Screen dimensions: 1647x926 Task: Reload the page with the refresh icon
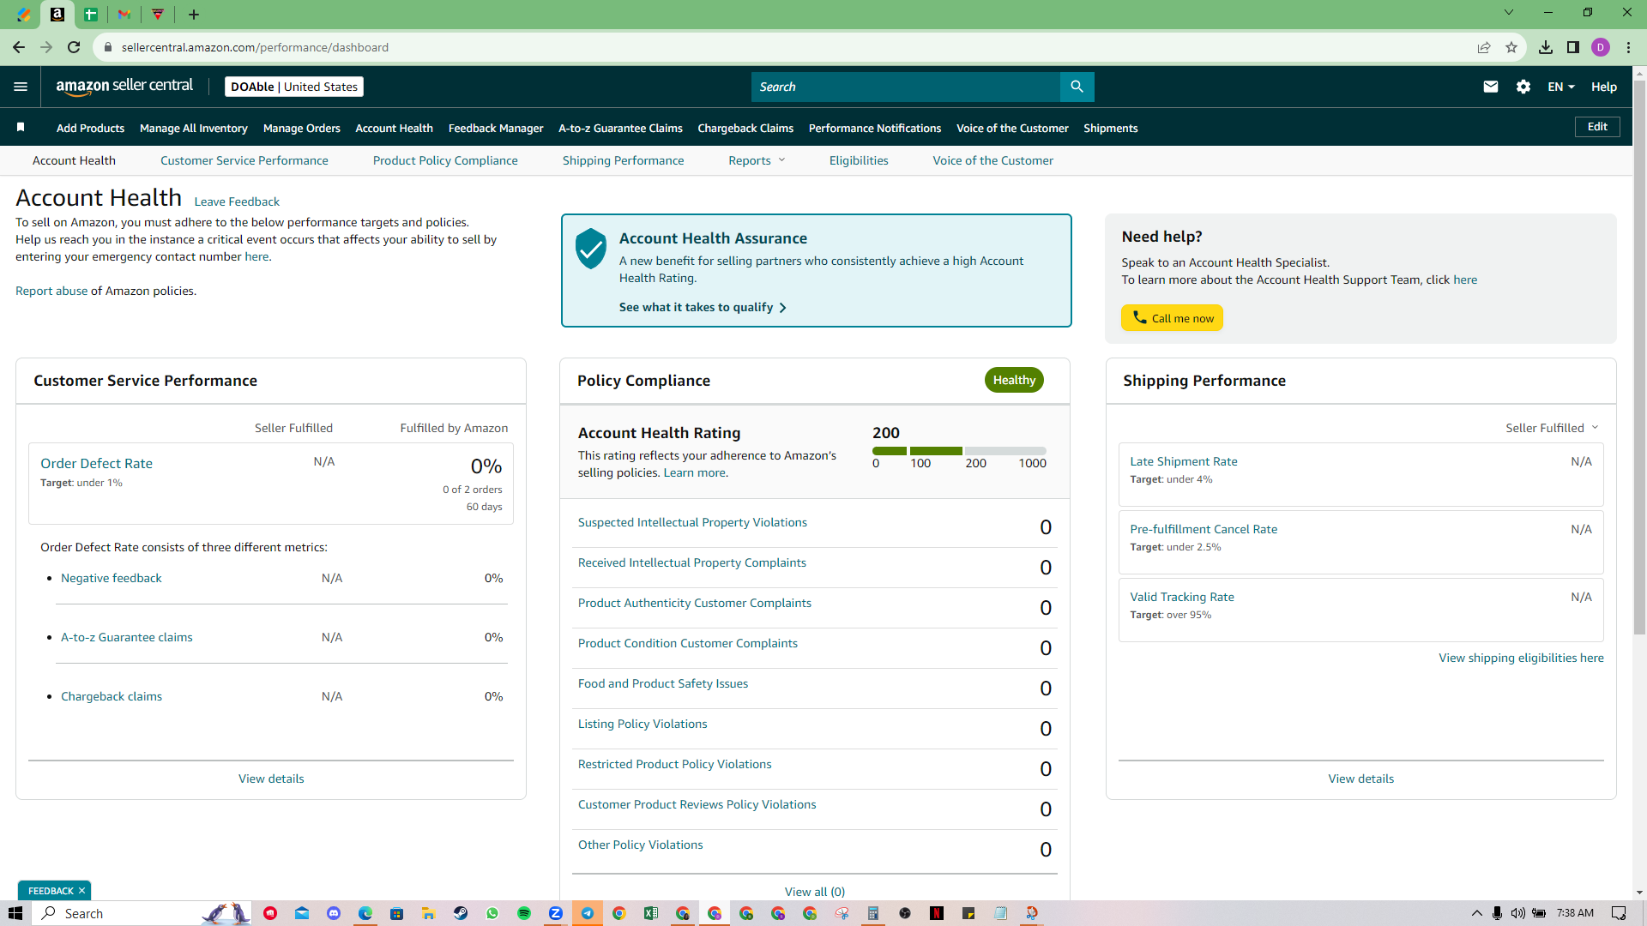74,47
